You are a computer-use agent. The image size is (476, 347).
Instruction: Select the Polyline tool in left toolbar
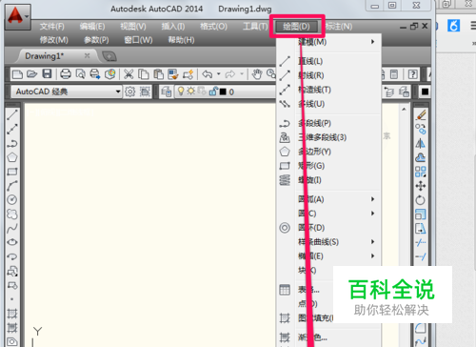pos(12,143)
